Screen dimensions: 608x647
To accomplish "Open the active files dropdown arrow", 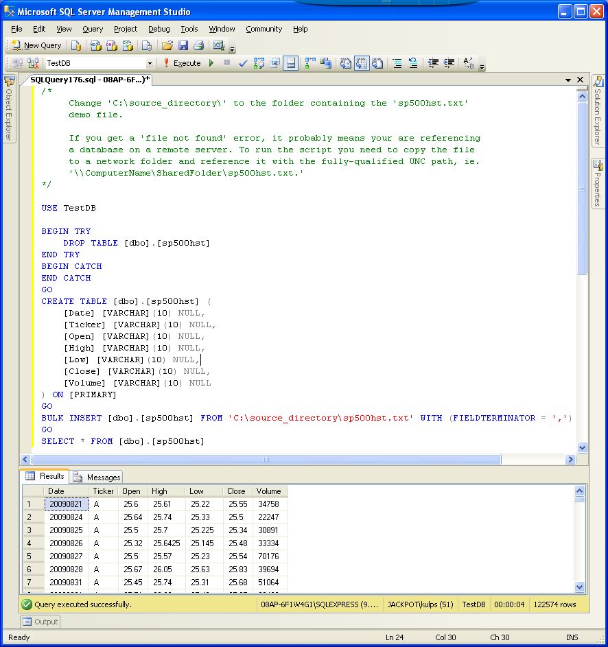I will (568, 80).
